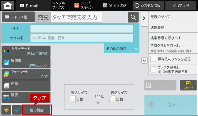Open the 濃度 exposure setting
Image resolution: width=198 pixels, height=116 pixels.
(26, 97)
